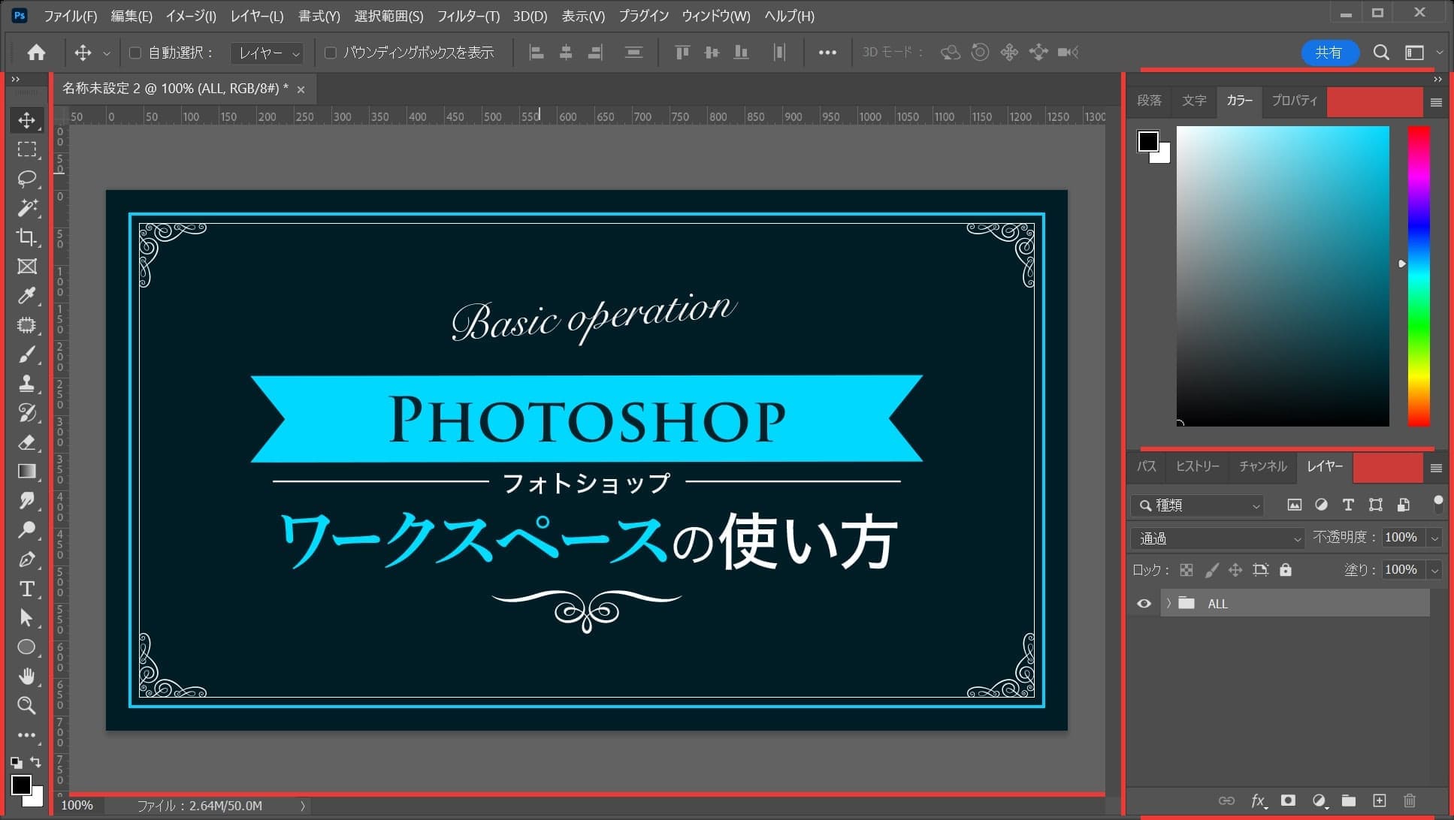Viewport: 1454px width, 820px height.
Task: Create a new group folder icon
Action: (1349, 800)
